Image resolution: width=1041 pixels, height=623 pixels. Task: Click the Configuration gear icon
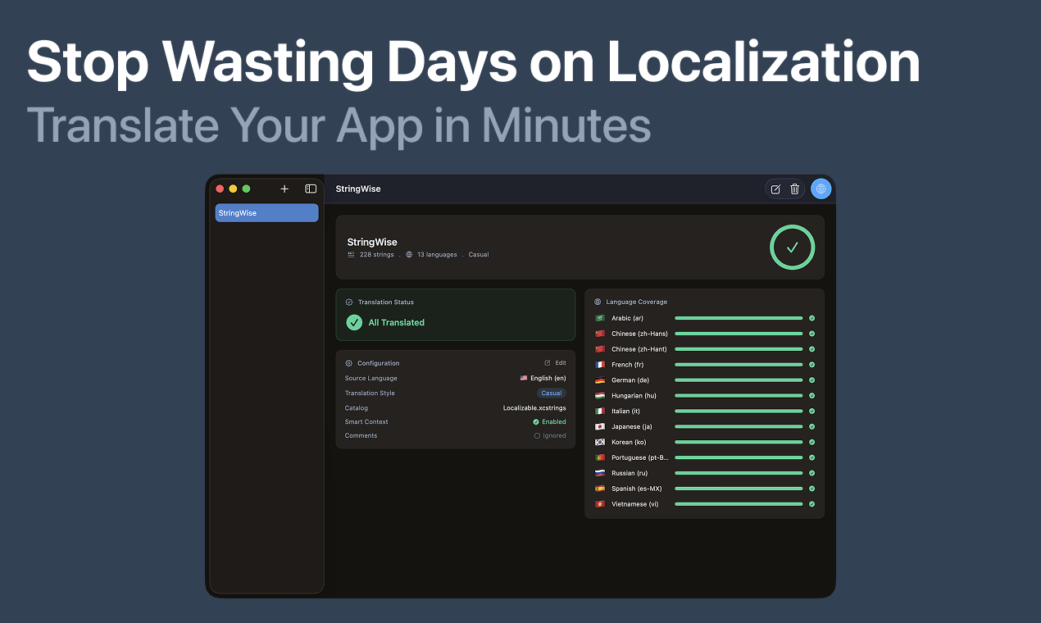pos(349,363)
